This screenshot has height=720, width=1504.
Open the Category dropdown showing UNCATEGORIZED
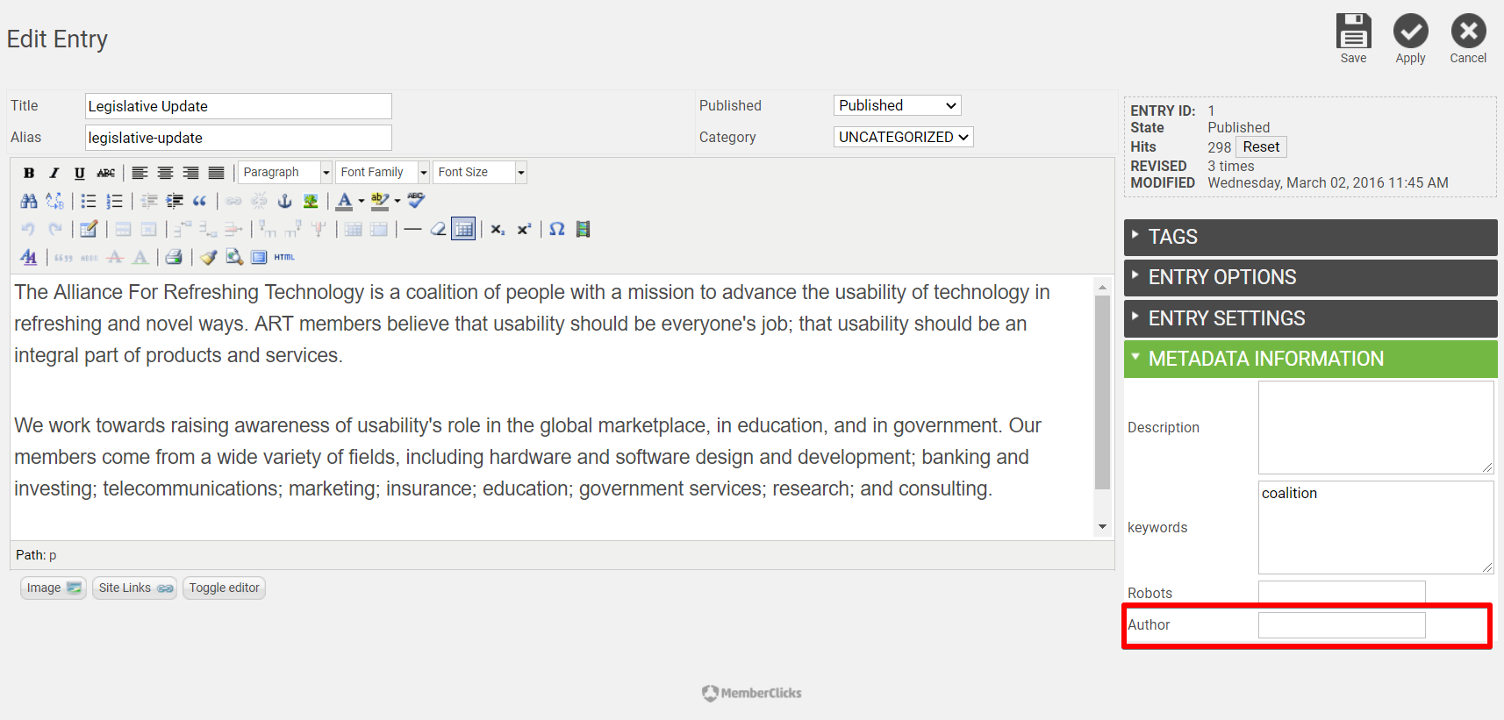pyautogui.click(x=903, y=137)
